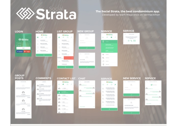This screenshot has height=126, width=177.
Task: Select the chat bubble tab on List Group screen
Action: pos(63,37)
